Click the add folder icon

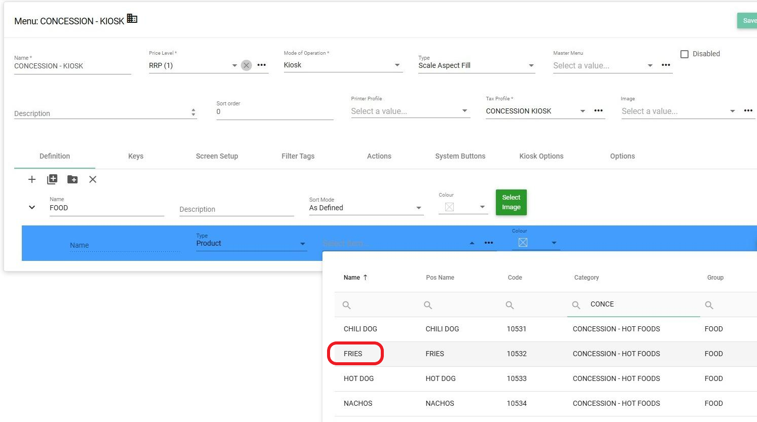click(x=73, y=179)
